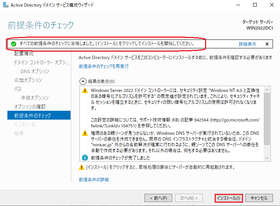
Task: Select オプションの確認 step in sidebar
Action: pos(30,107)
